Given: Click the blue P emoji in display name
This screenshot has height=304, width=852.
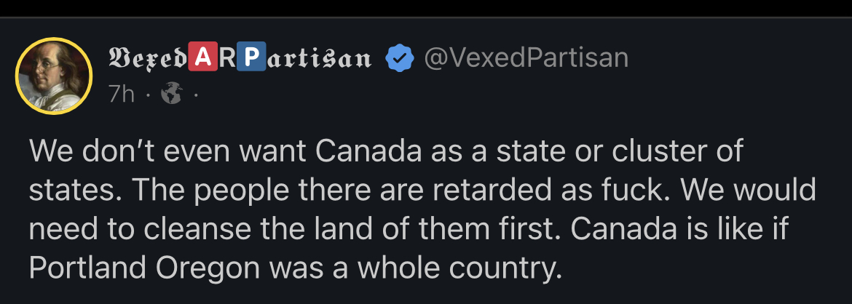Looking at the screenshot, I should [251, 58].
